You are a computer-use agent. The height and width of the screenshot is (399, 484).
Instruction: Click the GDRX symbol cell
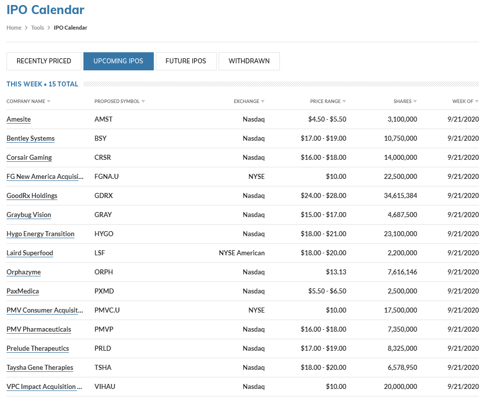pos(104,196)
